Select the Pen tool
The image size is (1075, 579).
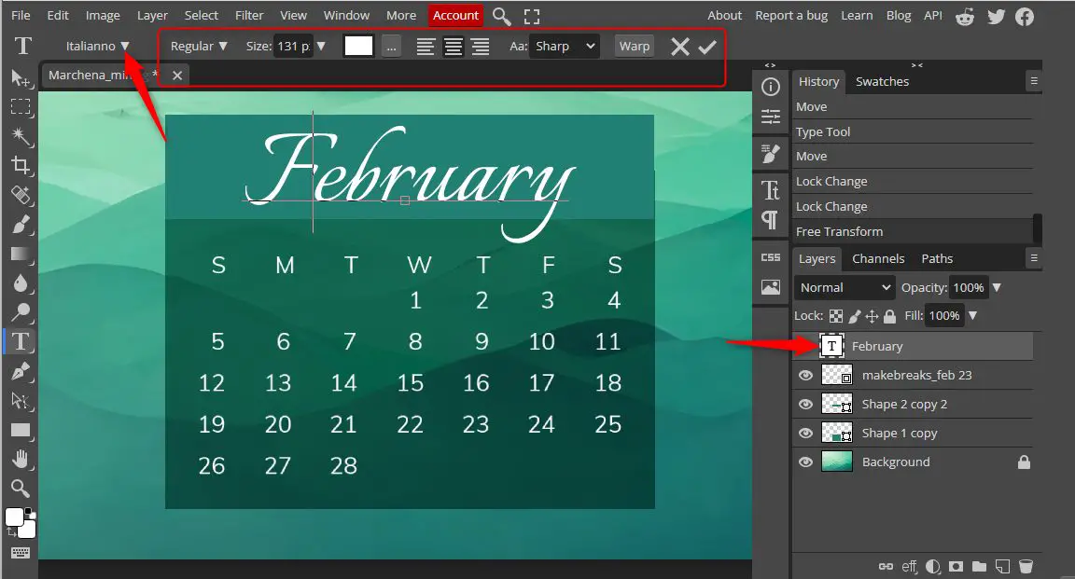pos(21,370)
